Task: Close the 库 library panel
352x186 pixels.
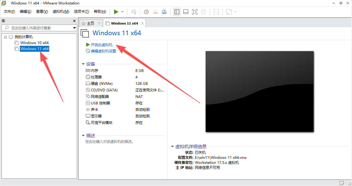Action: (x=74, y=21)
